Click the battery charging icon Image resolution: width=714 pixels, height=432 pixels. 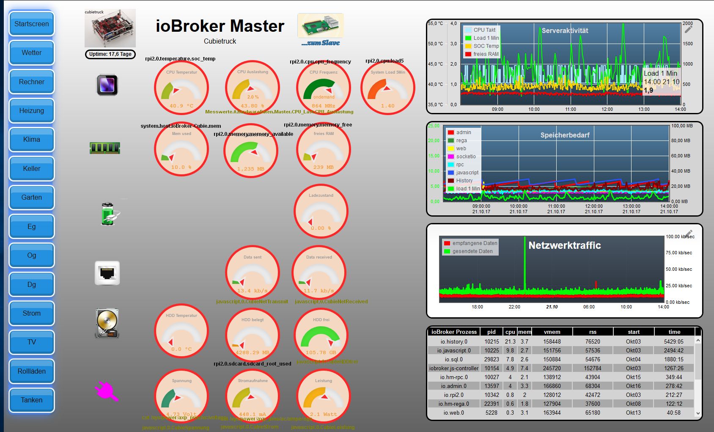click(110, 214)
